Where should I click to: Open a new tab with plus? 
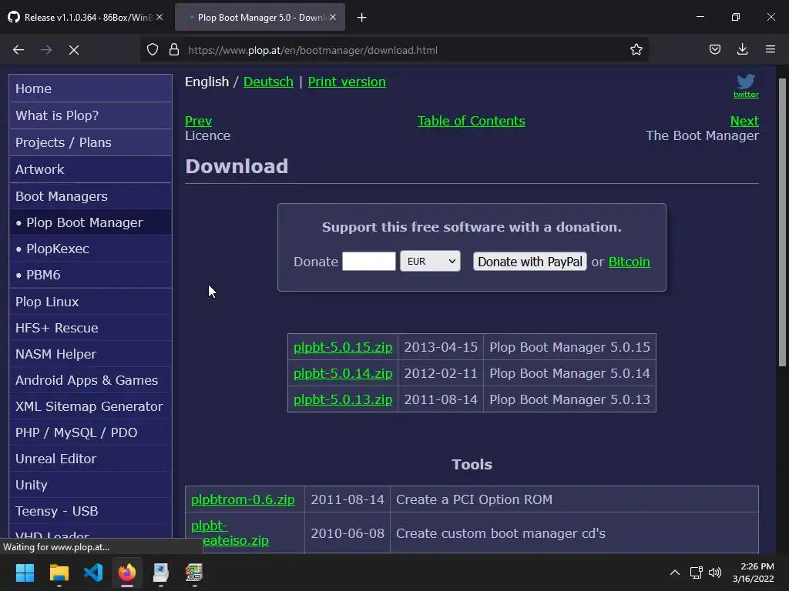click(x=362, y=18)
